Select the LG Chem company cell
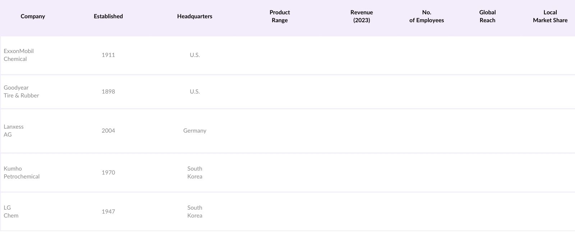Viewport: 575px width, 234px height. (11, 212)
